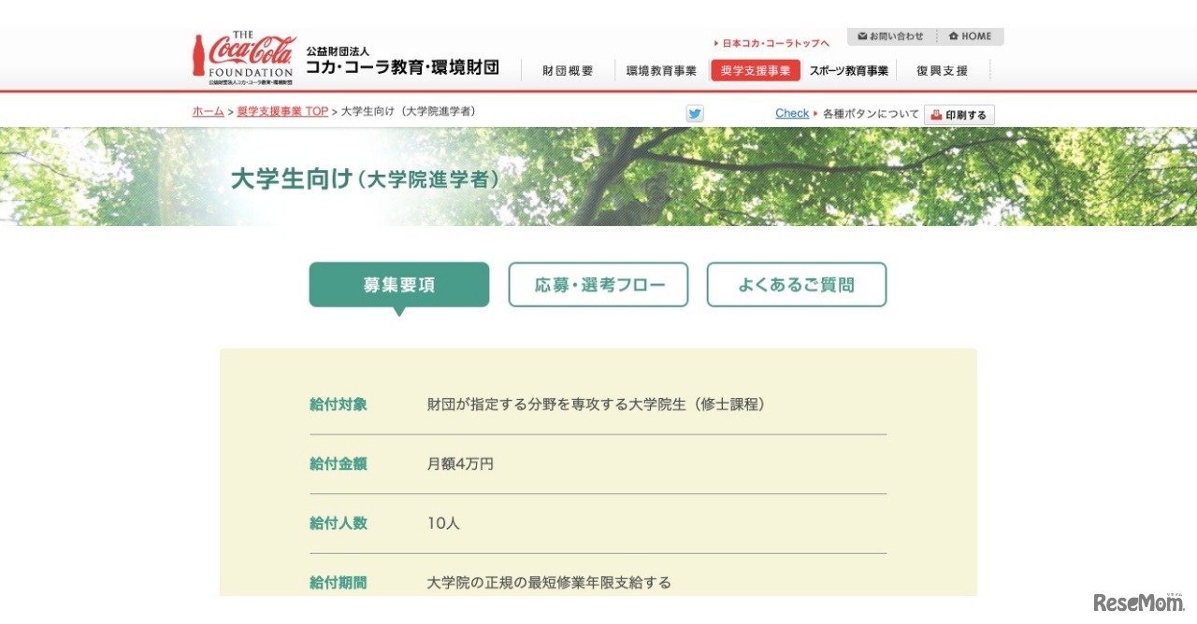This screenshot has width=1197, height=624.
Task: Switch to the 応募・選考フロー tab
Action: pyautogui.click(x=598, y=285)
